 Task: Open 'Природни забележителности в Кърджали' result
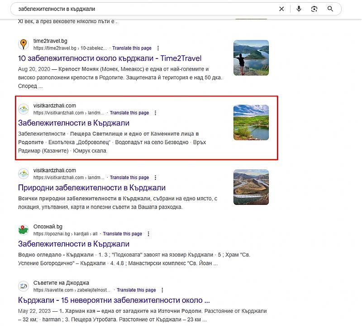tap(92, 188)
